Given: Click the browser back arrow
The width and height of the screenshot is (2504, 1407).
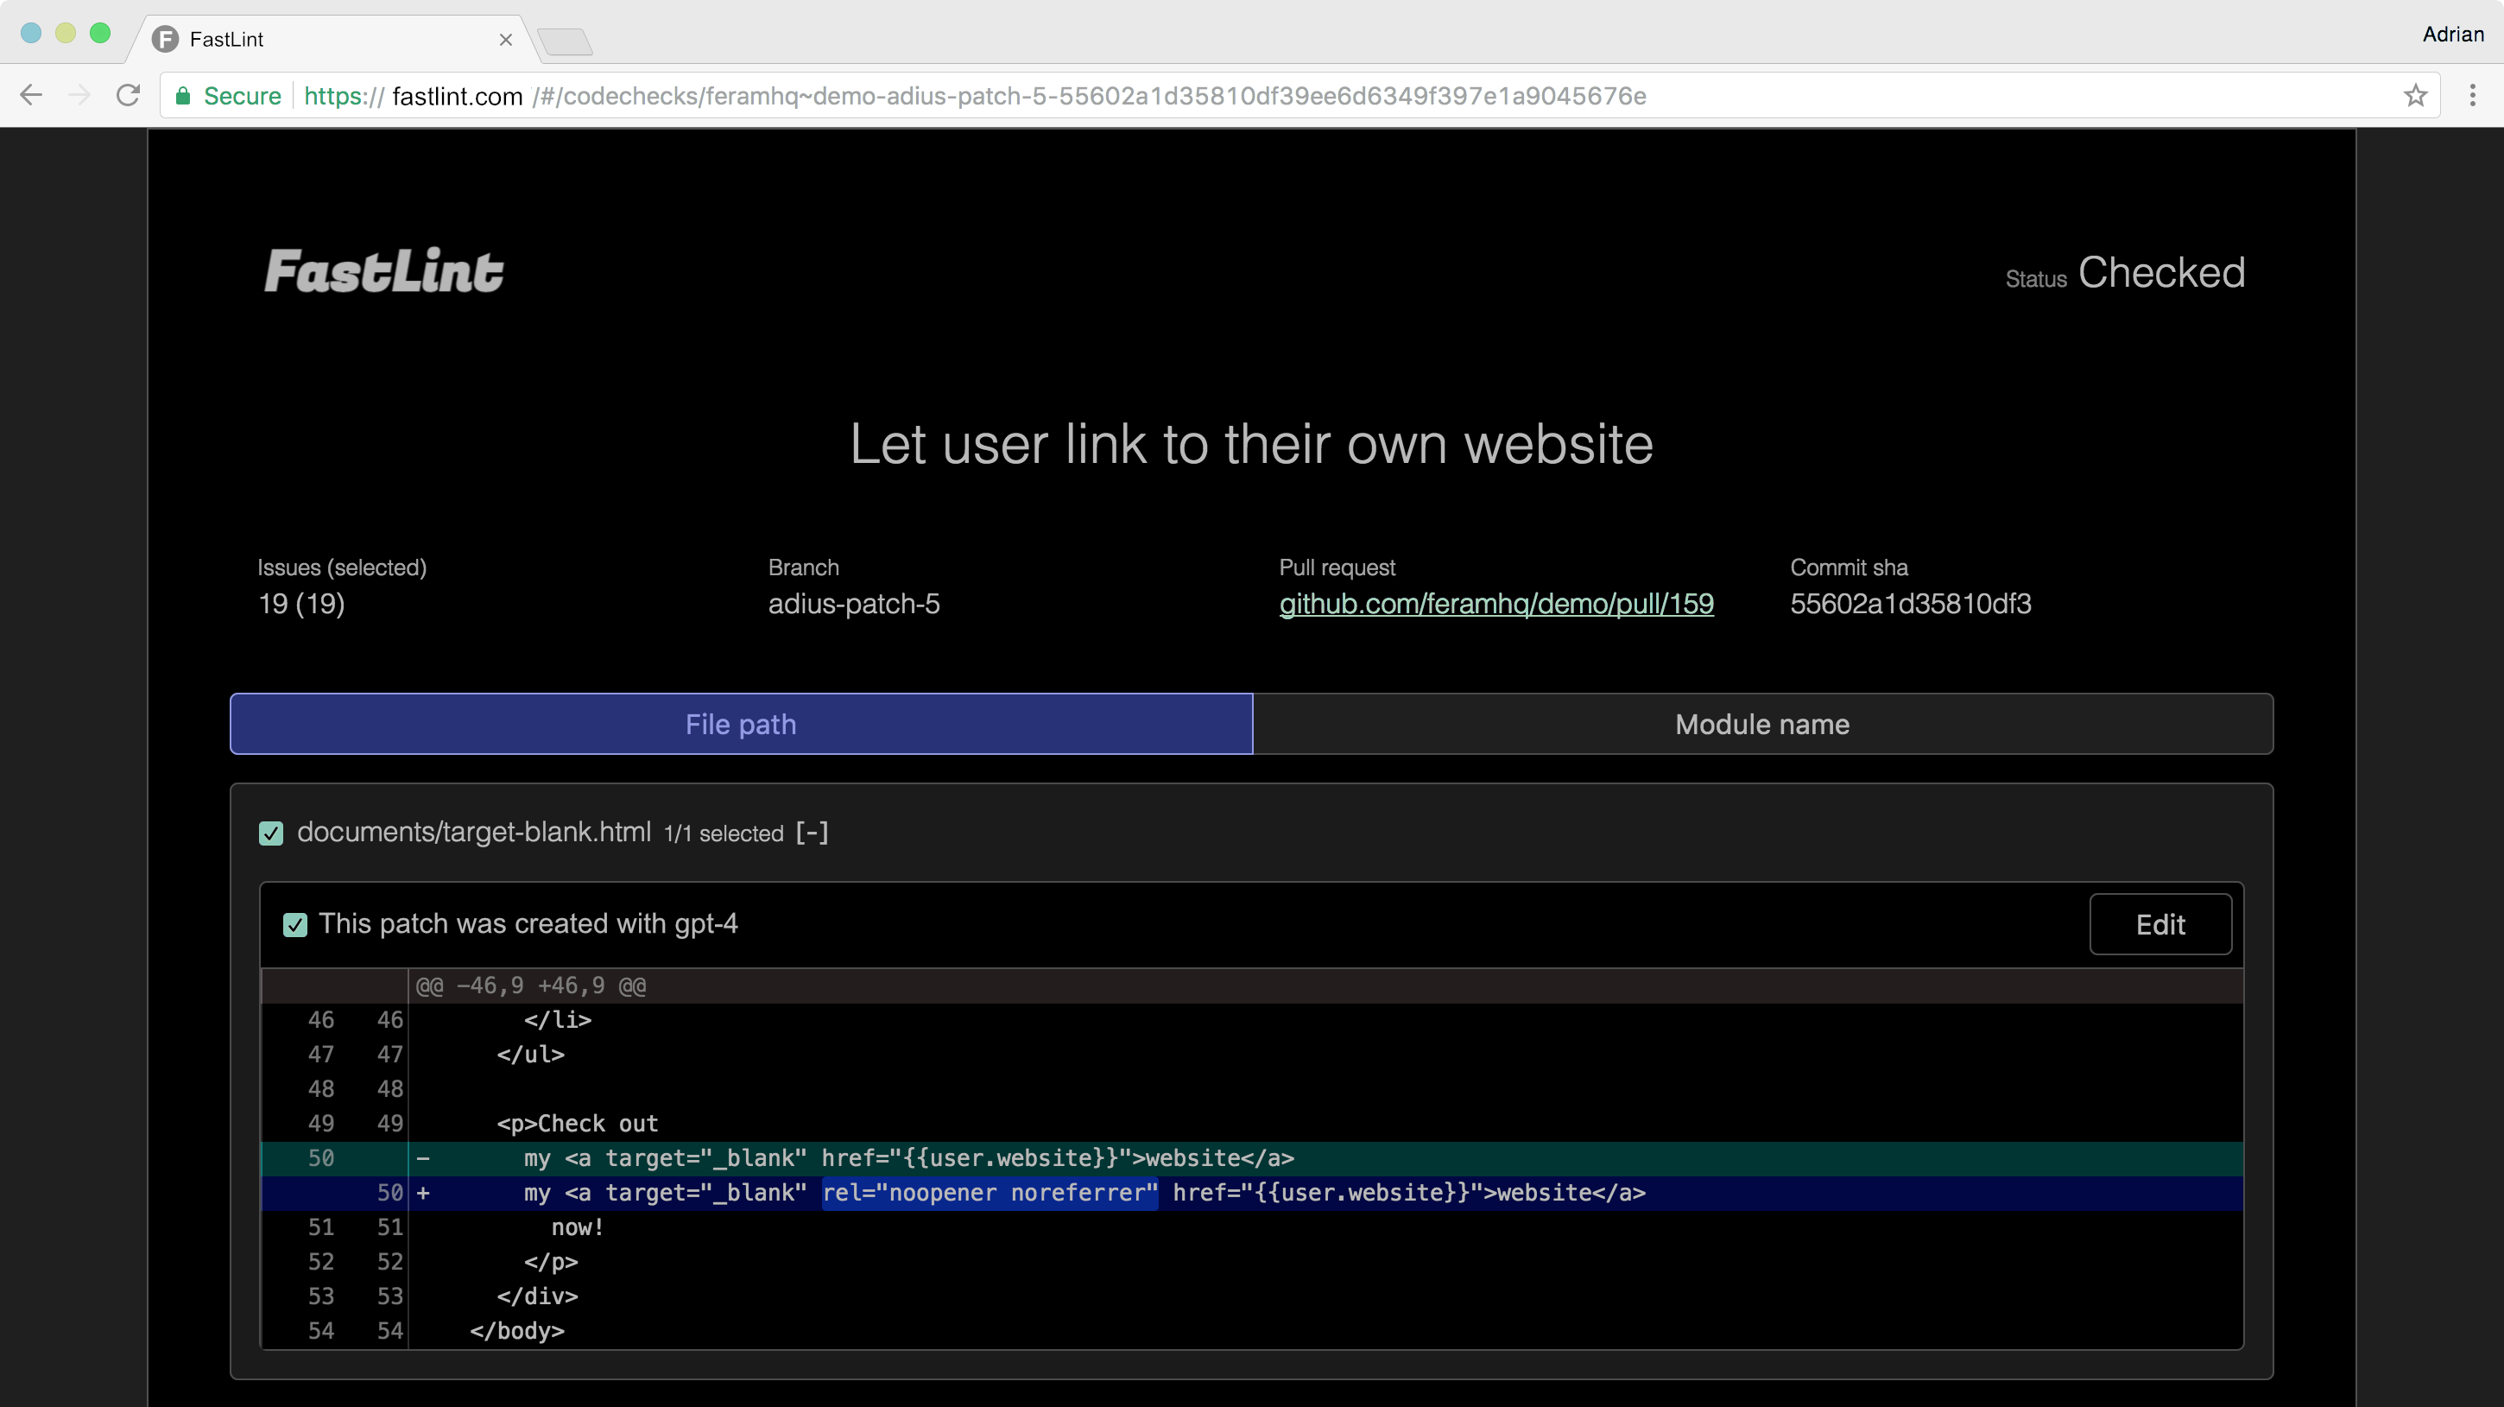Looking at the screenshot, I should [31, 95].
